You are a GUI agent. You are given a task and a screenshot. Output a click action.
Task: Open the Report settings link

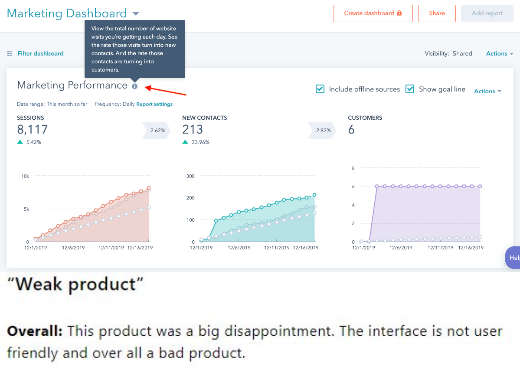click(x=154, y=104)
